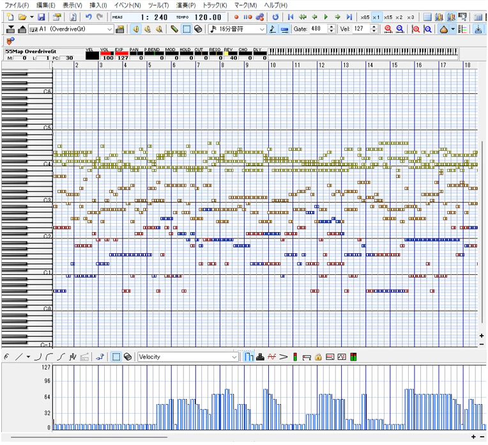Image resolution: width=488 pixels, height=445 pixels.
Task: Select the S-curve draw tool
Action: tap(61, 357)
